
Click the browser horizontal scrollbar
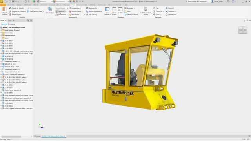[11, 137]
